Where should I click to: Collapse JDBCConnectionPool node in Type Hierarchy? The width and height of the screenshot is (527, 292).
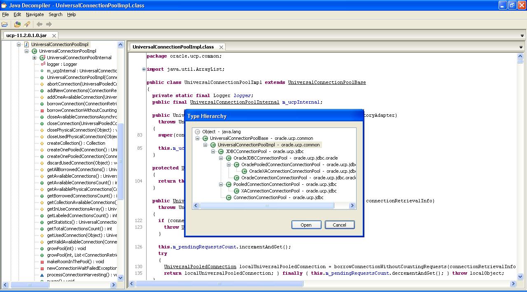point(213,151)
